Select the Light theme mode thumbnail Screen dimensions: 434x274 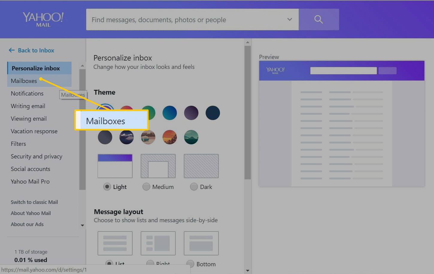click(x=115, y=166)
